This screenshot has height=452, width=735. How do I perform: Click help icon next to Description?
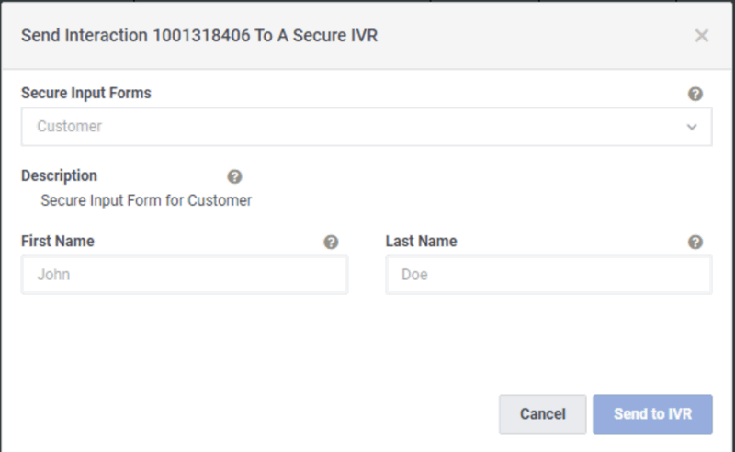click(234, 176)
